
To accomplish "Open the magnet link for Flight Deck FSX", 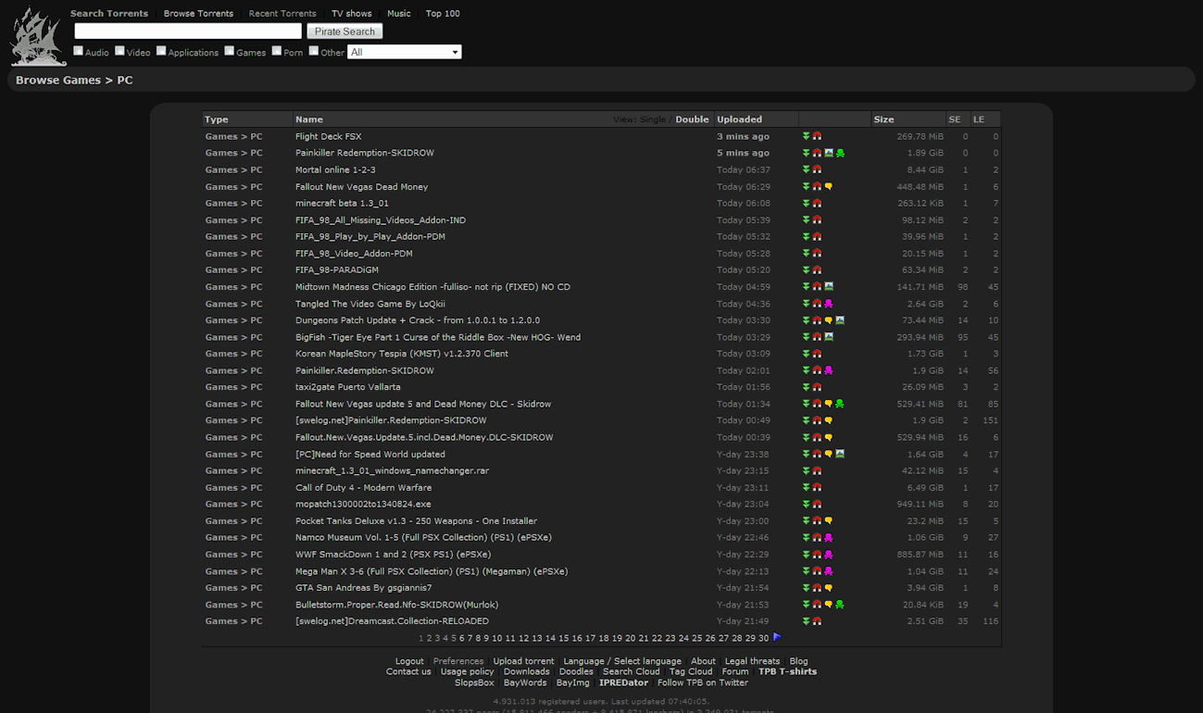I will click(816, 136).
